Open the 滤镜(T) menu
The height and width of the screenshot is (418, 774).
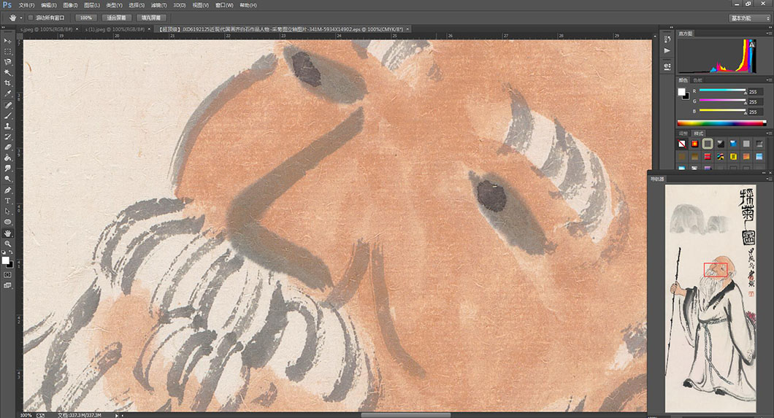coord(158,5)
